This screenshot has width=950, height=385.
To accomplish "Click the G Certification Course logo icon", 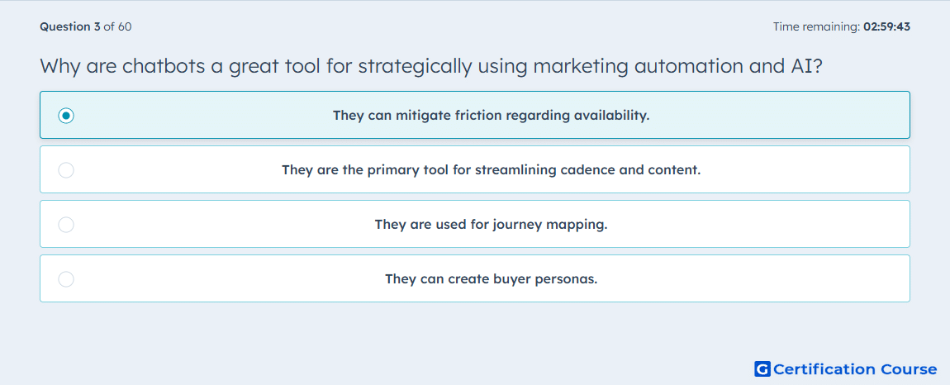I will tap(762, 369).
